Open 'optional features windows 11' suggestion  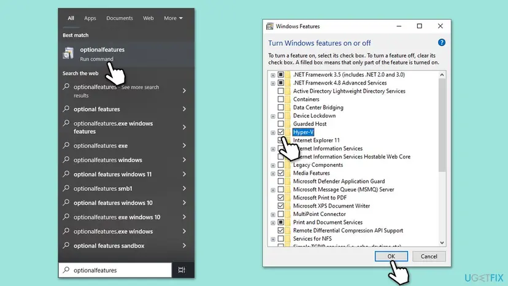(x=126, y=174)
